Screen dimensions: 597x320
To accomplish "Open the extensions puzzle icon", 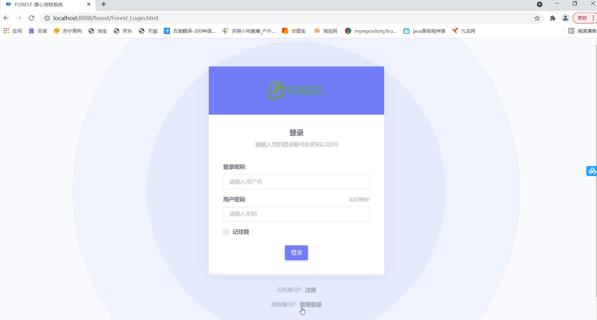I will click(x=553, y=18).
